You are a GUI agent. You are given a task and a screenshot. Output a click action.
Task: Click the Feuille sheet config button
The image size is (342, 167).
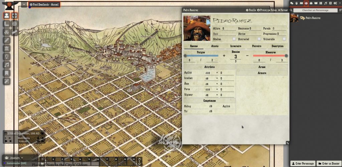tap(251, 10)
